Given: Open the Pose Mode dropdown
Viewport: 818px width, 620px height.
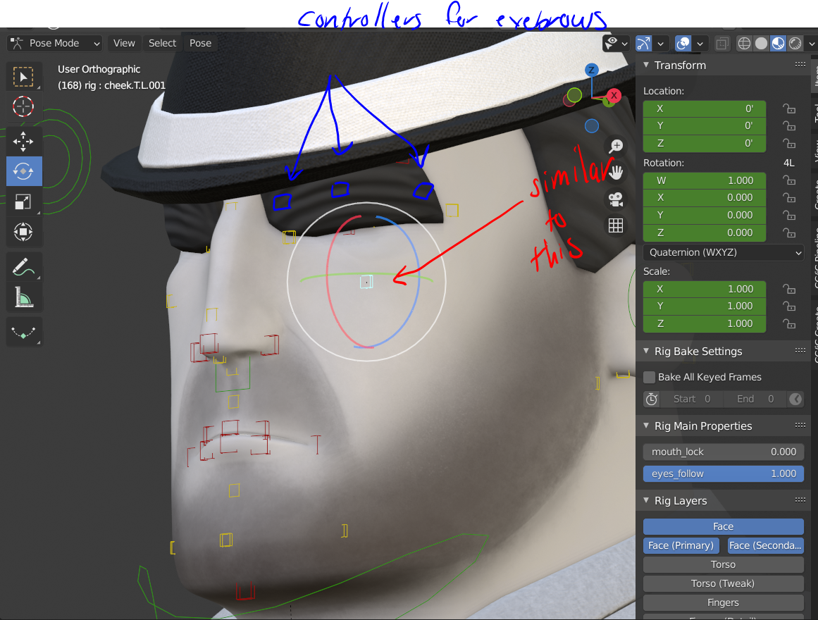Looking at the screenshot, I should 54,43.
